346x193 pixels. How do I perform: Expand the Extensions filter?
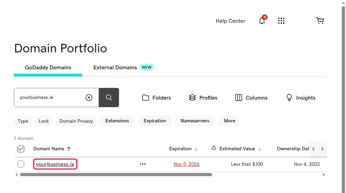pyautogui.click(x=117, y=121)
